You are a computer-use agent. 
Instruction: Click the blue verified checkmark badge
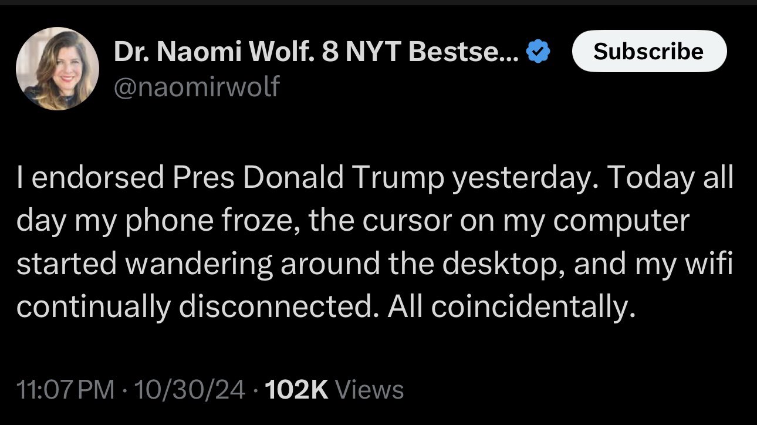[x=538, y=53]
